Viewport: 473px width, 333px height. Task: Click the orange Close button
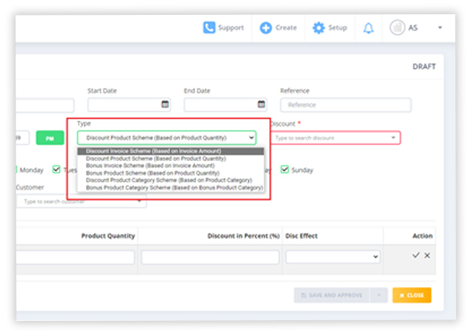(x=411, y=296)
